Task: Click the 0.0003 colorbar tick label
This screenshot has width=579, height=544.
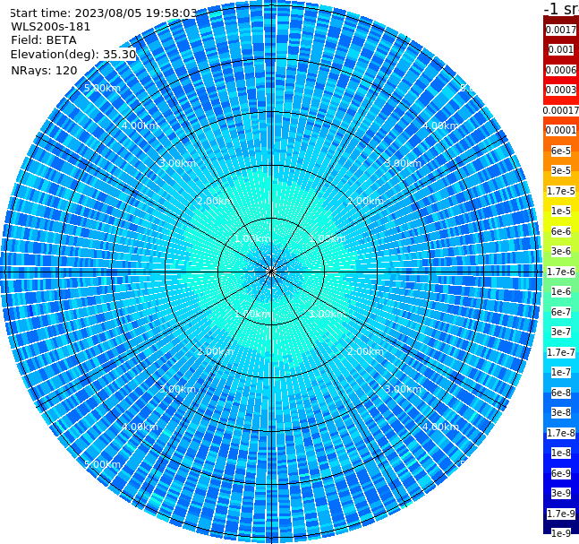Action: pos(561,90)
